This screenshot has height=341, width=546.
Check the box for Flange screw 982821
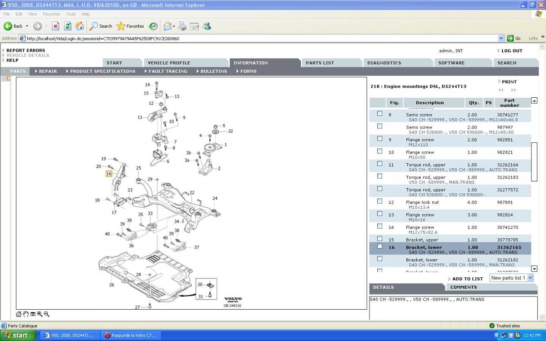tap(379, 151)
